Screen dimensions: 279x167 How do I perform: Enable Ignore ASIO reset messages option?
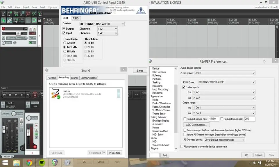(185, 135)
